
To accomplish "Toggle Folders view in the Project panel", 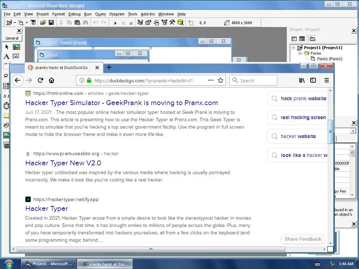I will [x=312, y=39].
